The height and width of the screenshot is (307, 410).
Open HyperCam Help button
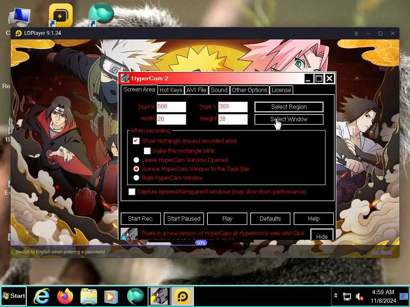pos(314,219)
